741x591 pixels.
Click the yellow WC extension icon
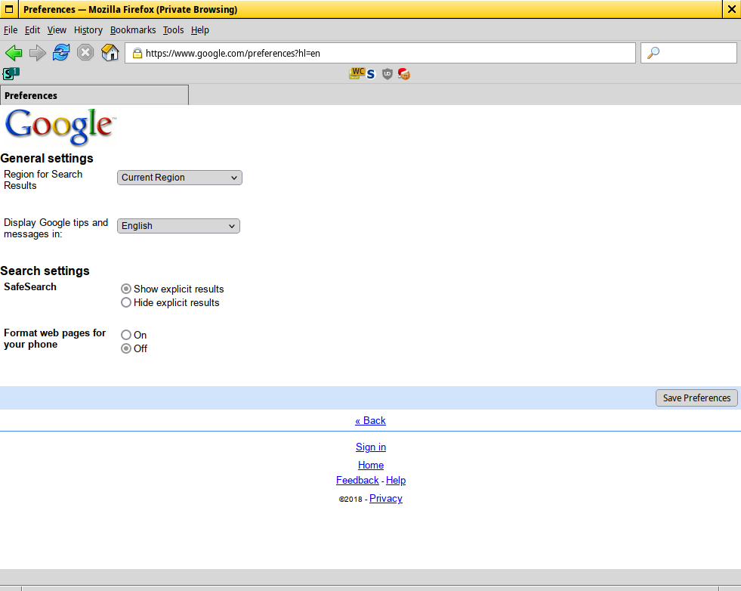point(357,73)
